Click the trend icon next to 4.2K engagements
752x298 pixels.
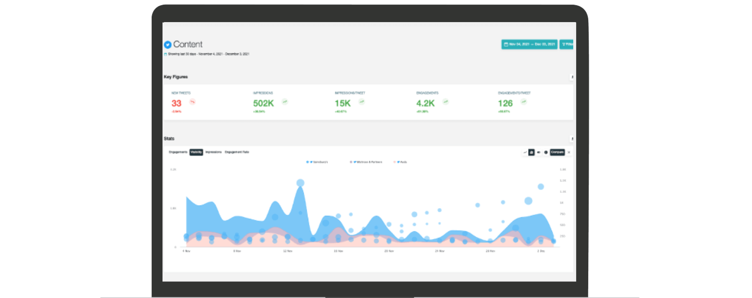pos(446,102)
